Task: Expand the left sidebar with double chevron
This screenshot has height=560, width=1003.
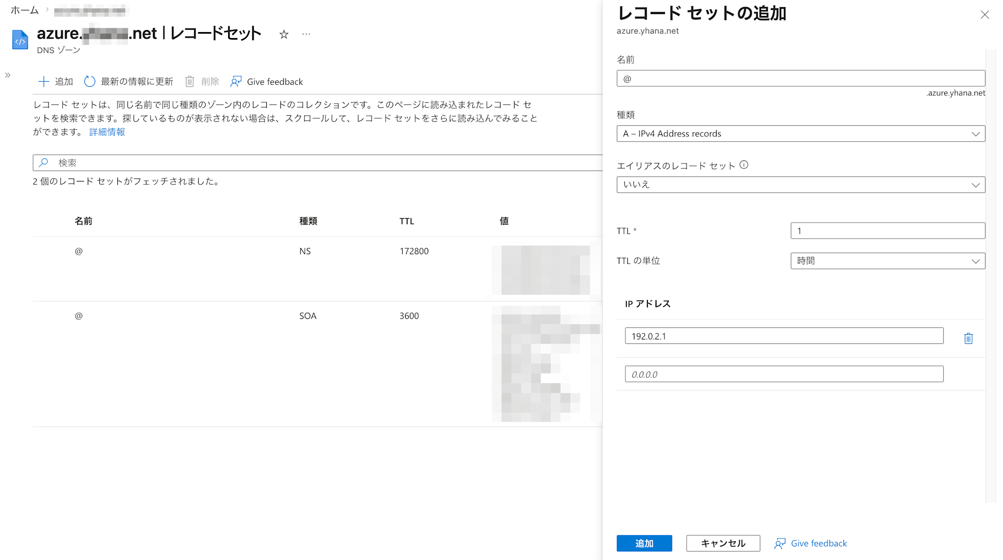Action: pyautogui.click(x=8, y=75)
